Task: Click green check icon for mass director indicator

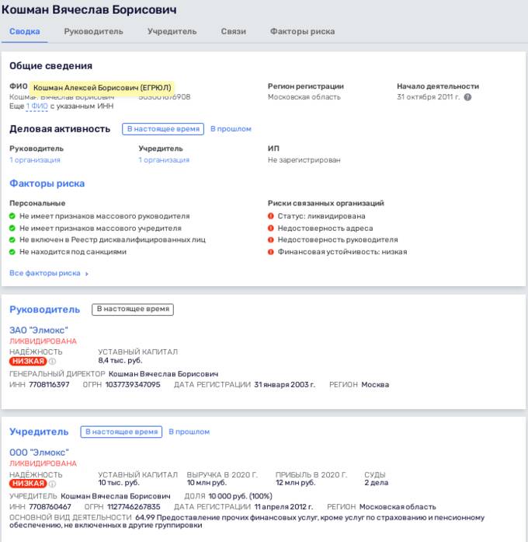Action: (x=12, y=216)
